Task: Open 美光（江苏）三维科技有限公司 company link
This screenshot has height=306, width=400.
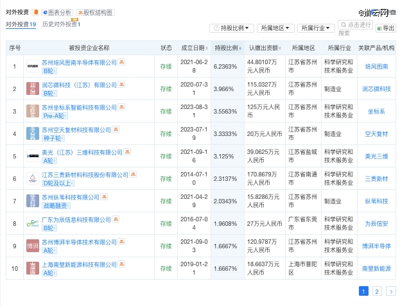Action: [x=82, y=153]
